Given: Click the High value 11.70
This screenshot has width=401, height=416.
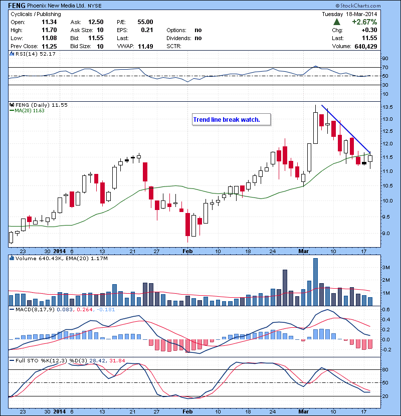Looking at the screenshot, I should (49, 30).
